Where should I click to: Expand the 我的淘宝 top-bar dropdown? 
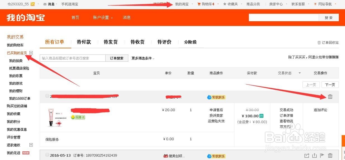click(192, 4)
